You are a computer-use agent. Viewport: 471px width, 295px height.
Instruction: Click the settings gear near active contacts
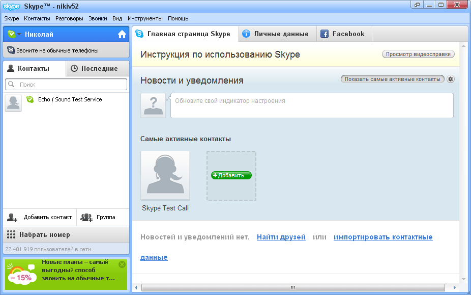[x=450, y=79]
